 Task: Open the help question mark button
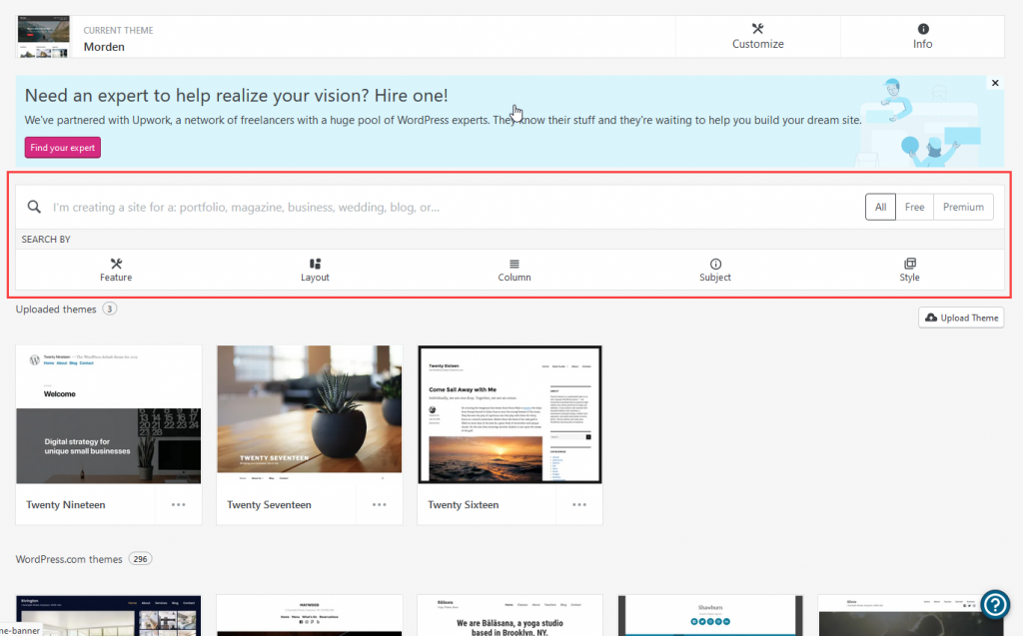pyautogui.click(x=995, y=604)
